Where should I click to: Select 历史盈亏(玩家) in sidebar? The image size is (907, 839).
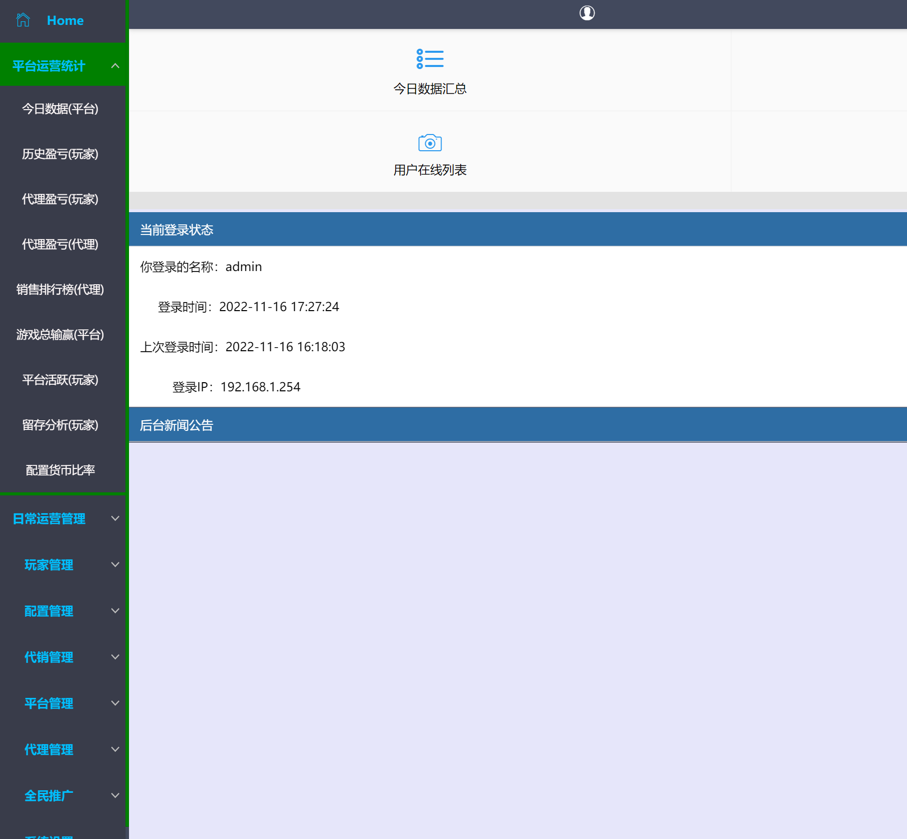60,154
